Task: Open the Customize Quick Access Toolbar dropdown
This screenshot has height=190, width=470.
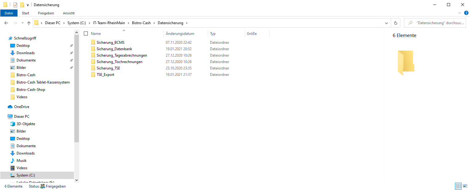Action: click(x=28, y=5)
